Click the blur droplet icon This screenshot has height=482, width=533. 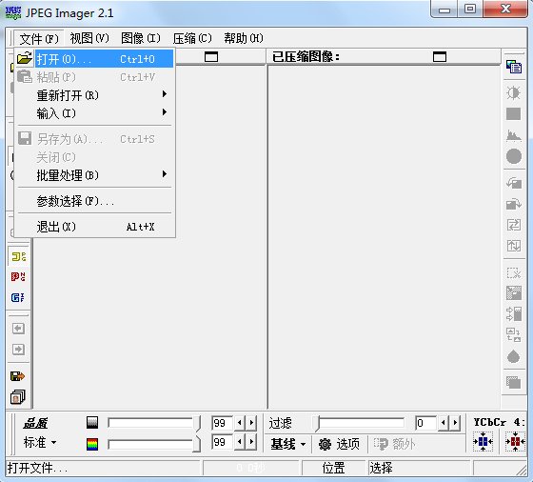click(x=514, y=357)
